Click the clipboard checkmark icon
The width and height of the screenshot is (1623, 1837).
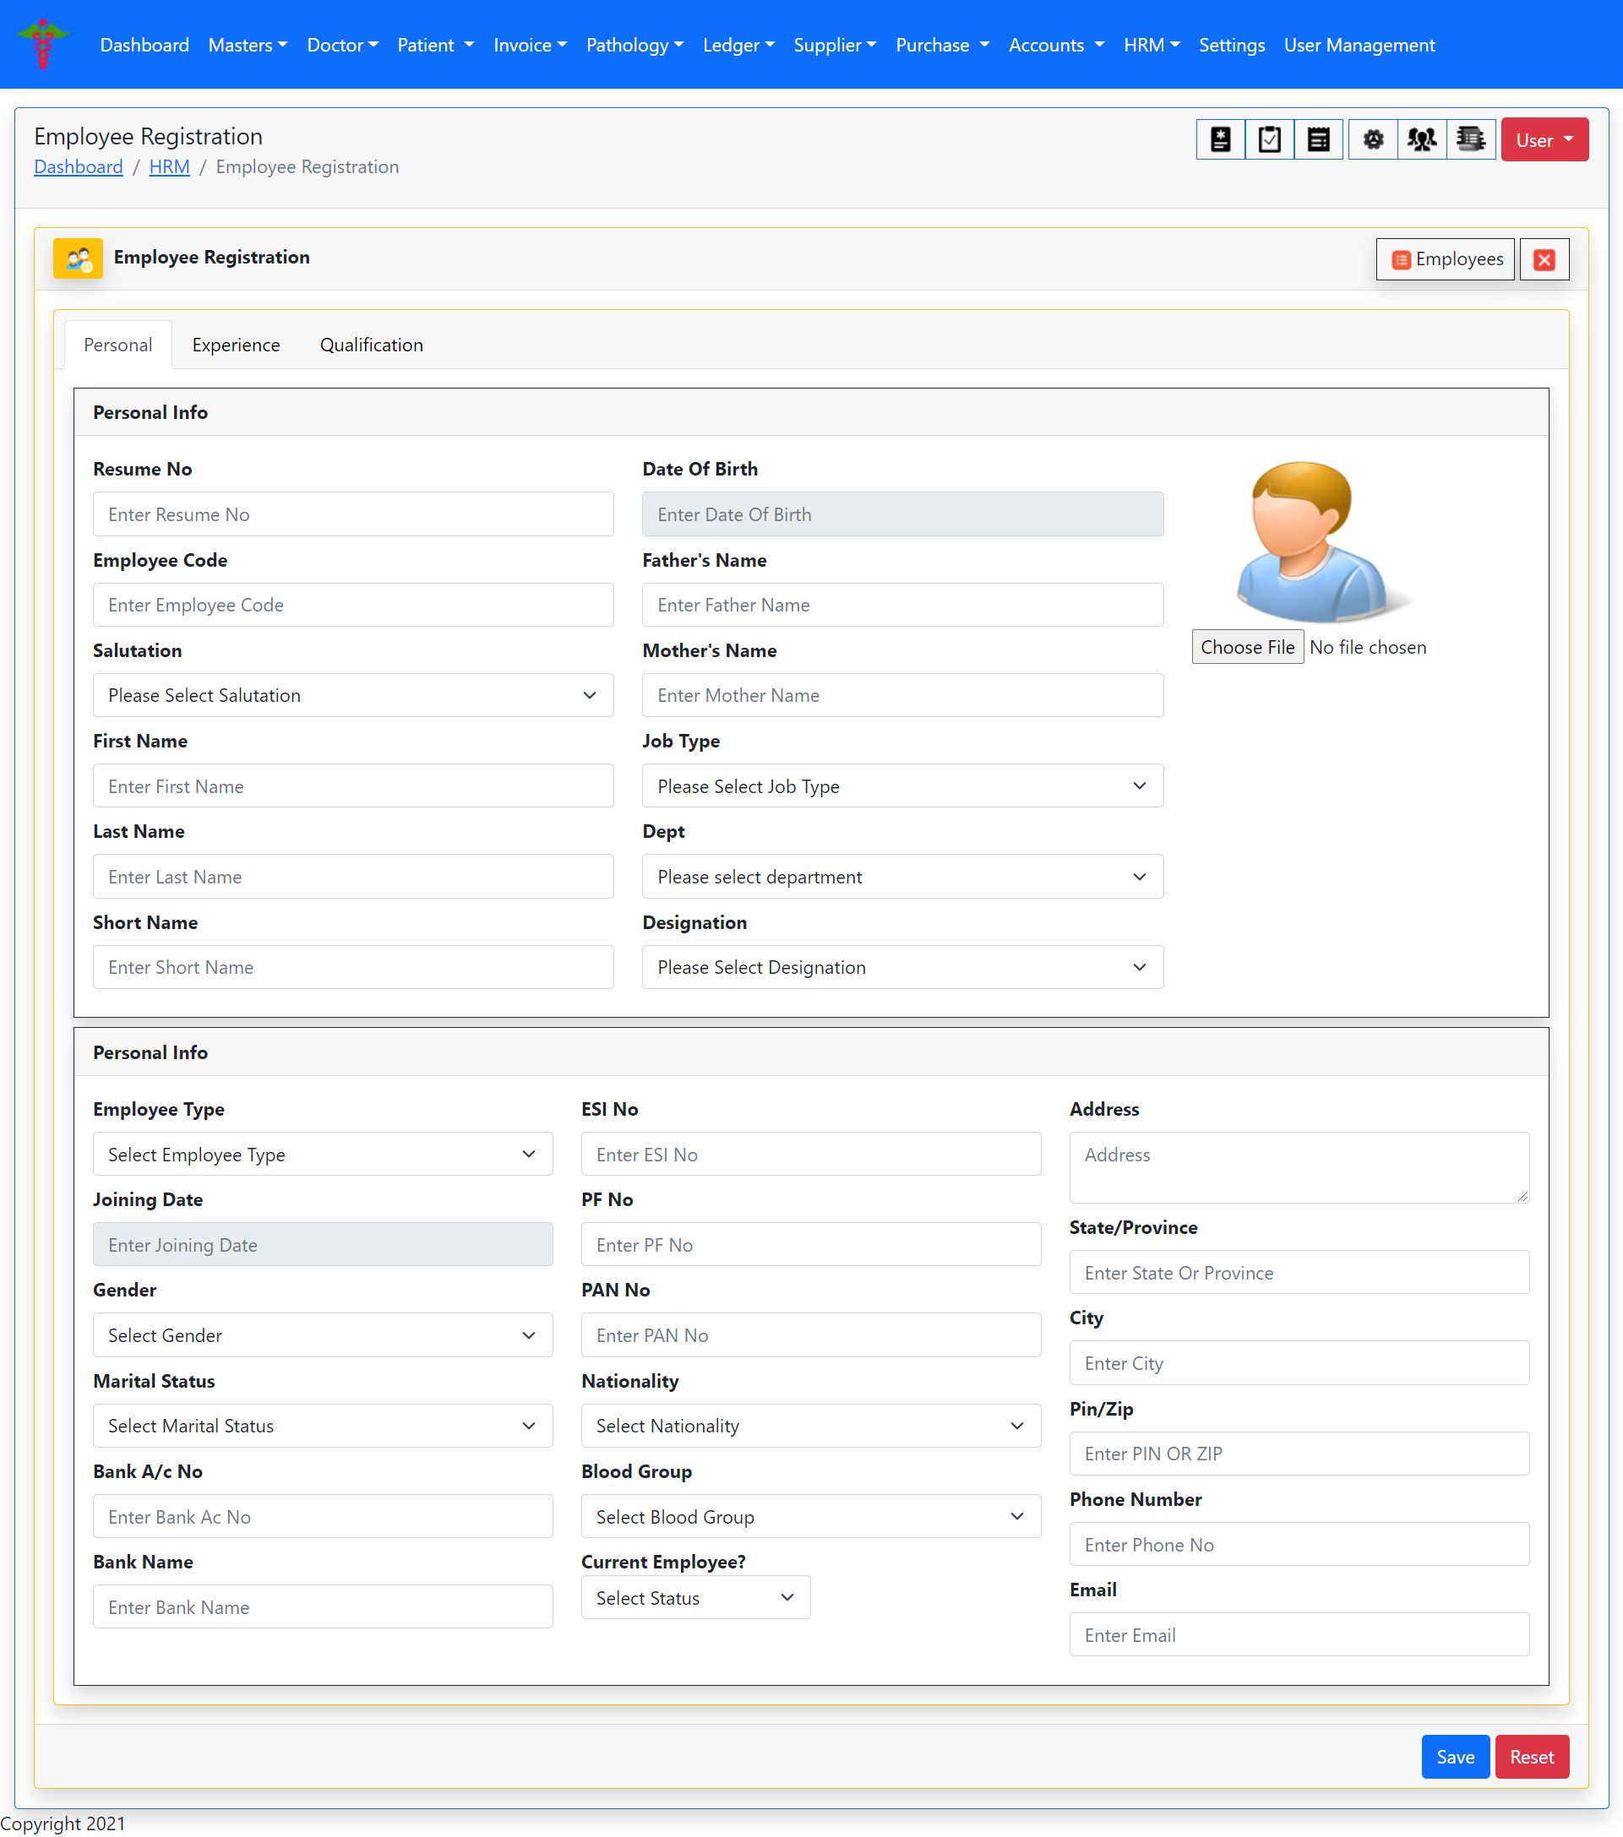[1269, 140]
